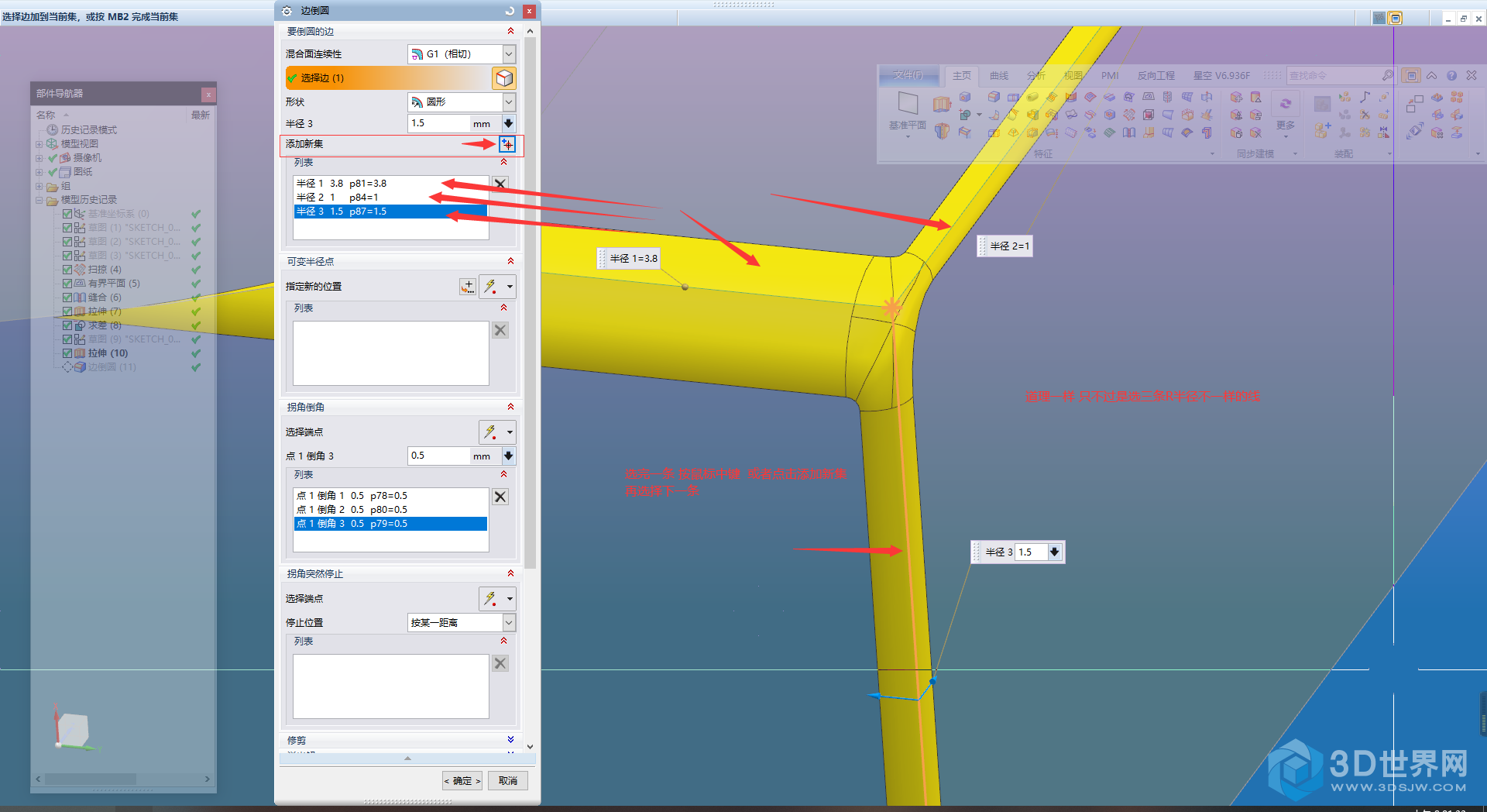
Task: Uncheck 缝合 (6) feature checkbox
Action: click(67, 298)
